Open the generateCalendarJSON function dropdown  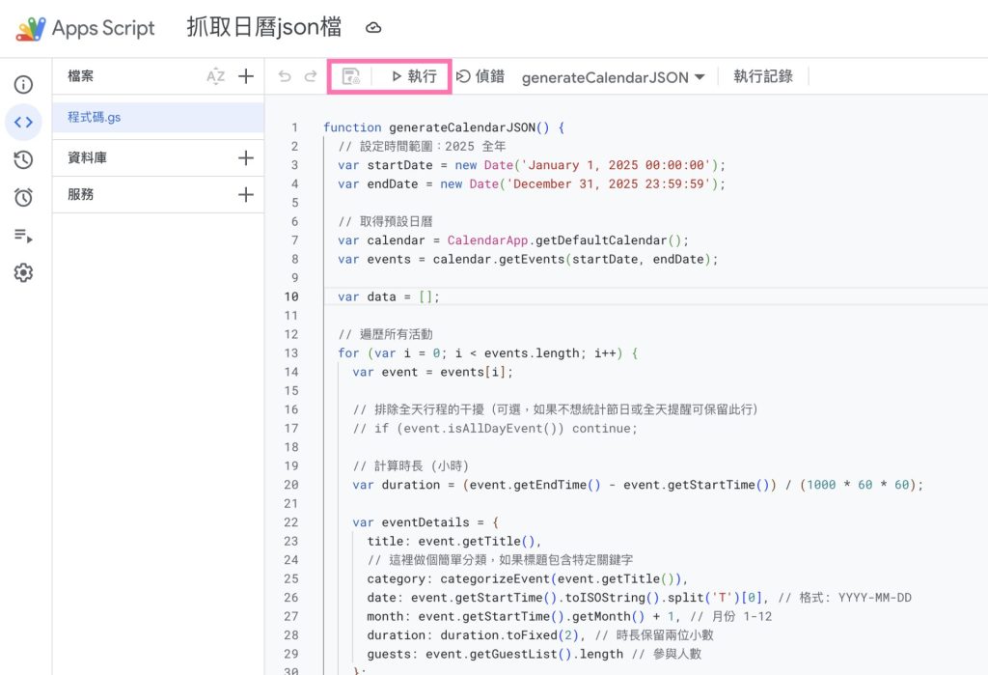(613, 77)
